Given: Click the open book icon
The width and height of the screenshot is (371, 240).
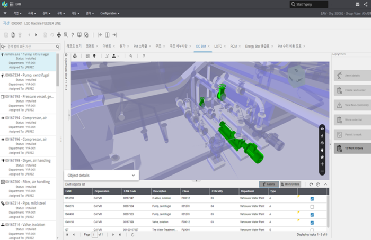Looking at the screenshot, I should [x=79, y=35].
